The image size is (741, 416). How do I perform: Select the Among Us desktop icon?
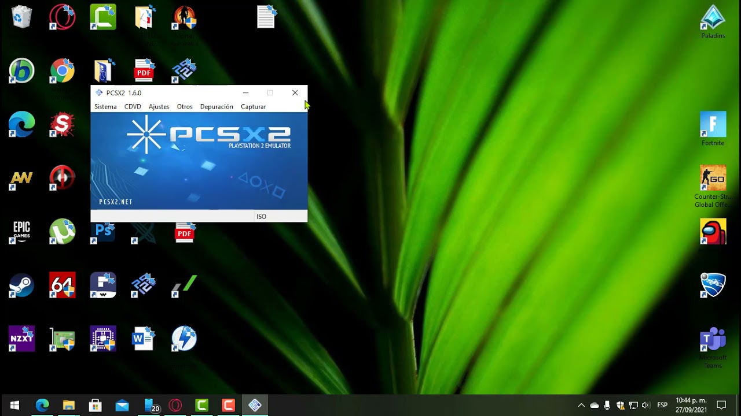coord(713,232)
